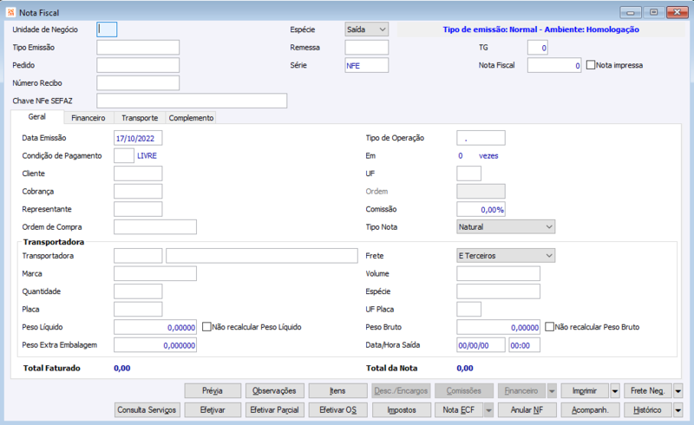
Task: Click the UF Placa field
Action: pos(469,309)
